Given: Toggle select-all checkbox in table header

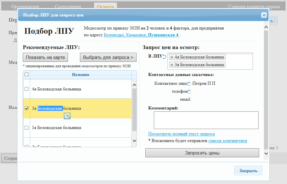Looking at the screenshot, I should click(x=27, y=75).
